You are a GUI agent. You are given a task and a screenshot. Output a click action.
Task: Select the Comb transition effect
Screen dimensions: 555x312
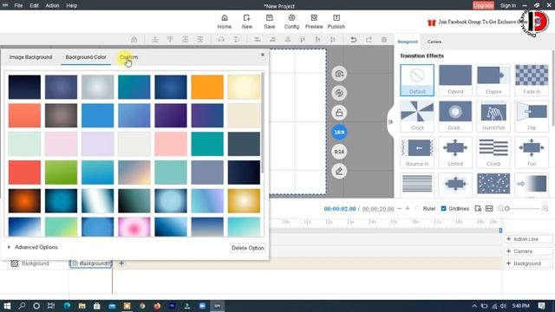[x=493, y=153]
